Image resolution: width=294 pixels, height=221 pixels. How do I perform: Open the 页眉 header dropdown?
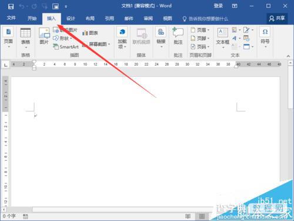point(200,30)
